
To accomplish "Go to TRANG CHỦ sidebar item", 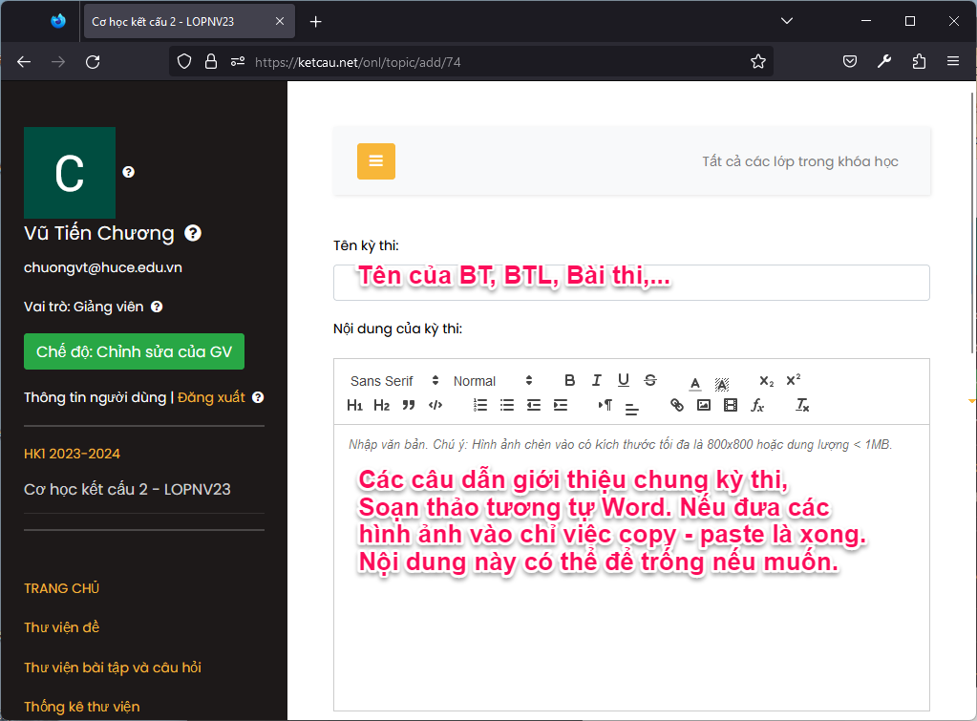I will 62,588.
